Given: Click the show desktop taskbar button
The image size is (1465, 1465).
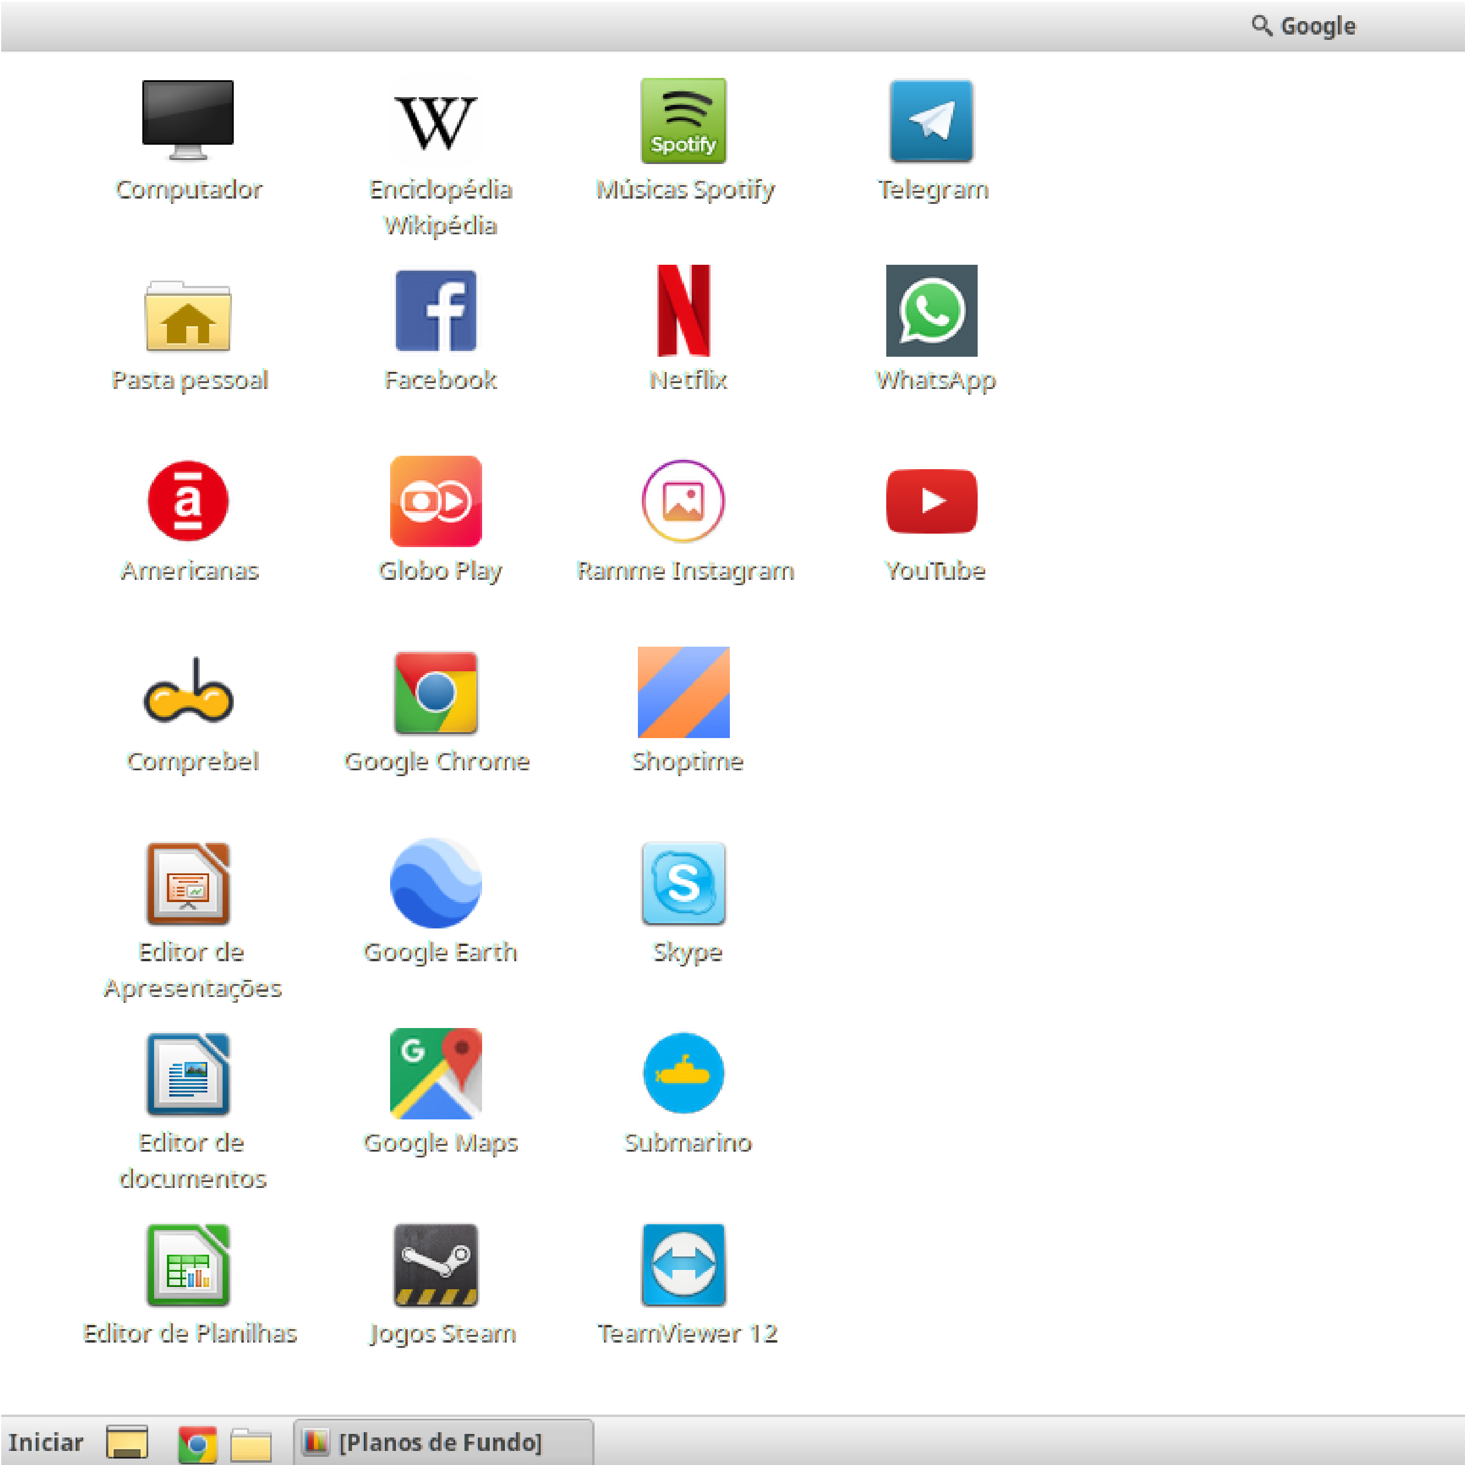Looking at the screenshot, I should pos(127,1442).
